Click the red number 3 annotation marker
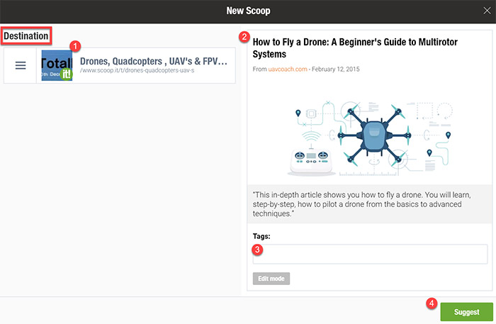This screenshot has height=324, width=496. pyautogui.click(x=258, y=248)
